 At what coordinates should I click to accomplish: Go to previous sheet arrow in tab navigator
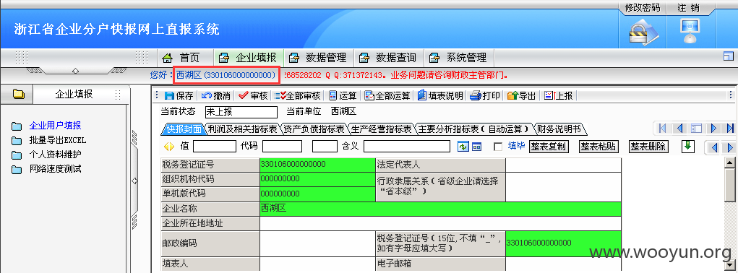679,128
